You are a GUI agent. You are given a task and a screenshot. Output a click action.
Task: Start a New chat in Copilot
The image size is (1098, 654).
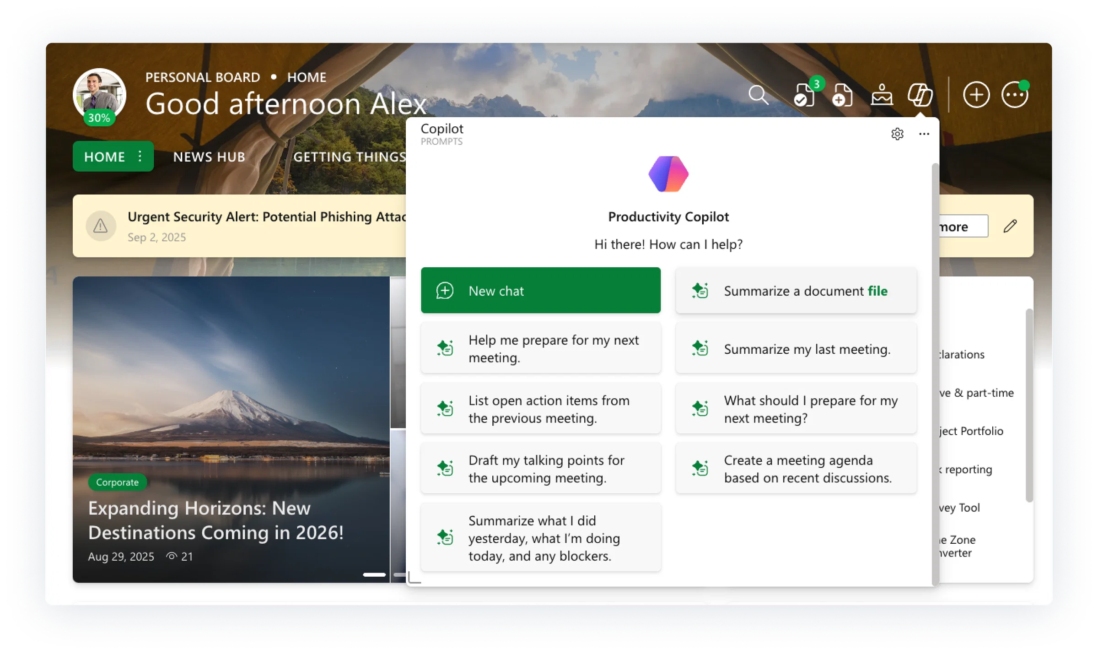pos(540,291)
